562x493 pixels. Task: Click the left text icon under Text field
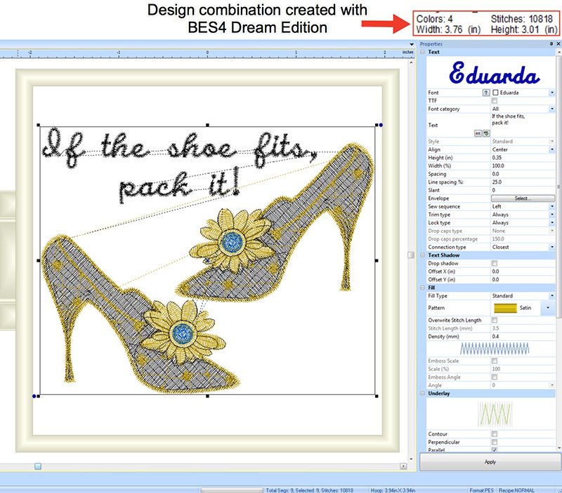coord(478,133)
